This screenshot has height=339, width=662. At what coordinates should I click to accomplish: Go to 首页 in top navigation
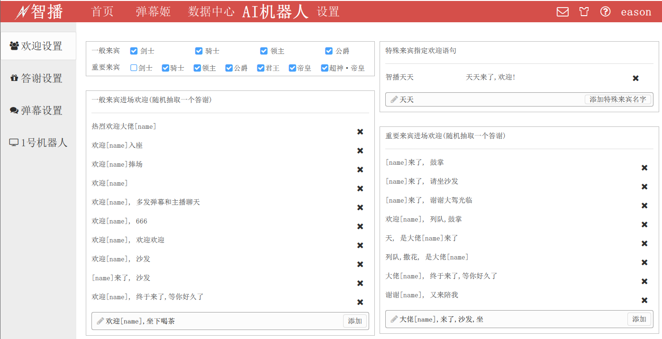point(102,12)
